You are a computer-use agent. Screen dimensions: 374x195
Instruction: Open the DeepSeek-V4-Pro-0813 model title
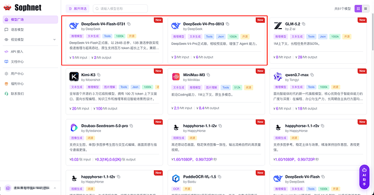203,24
